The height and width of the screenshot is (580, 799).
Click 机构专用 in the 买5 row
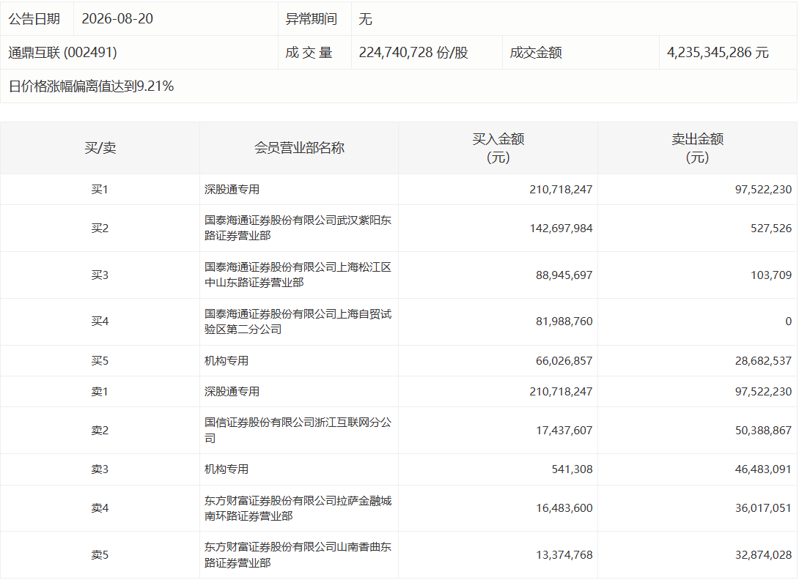[x=227, y=360]
